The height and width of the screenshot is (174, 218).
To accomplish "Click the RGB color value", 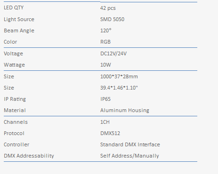I will coord(105,42).
